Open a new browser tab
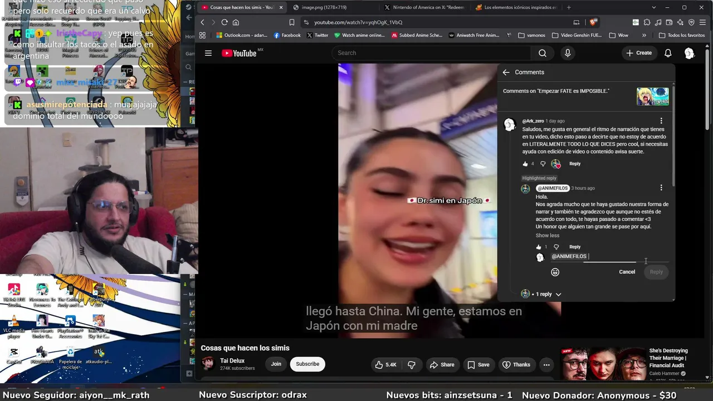The height and width of the screenshot is (401, 713). 569,7
